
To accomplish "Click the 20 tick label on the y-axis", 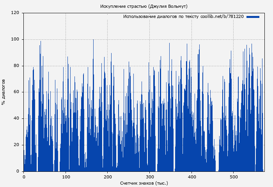I will tap(16, 145).
